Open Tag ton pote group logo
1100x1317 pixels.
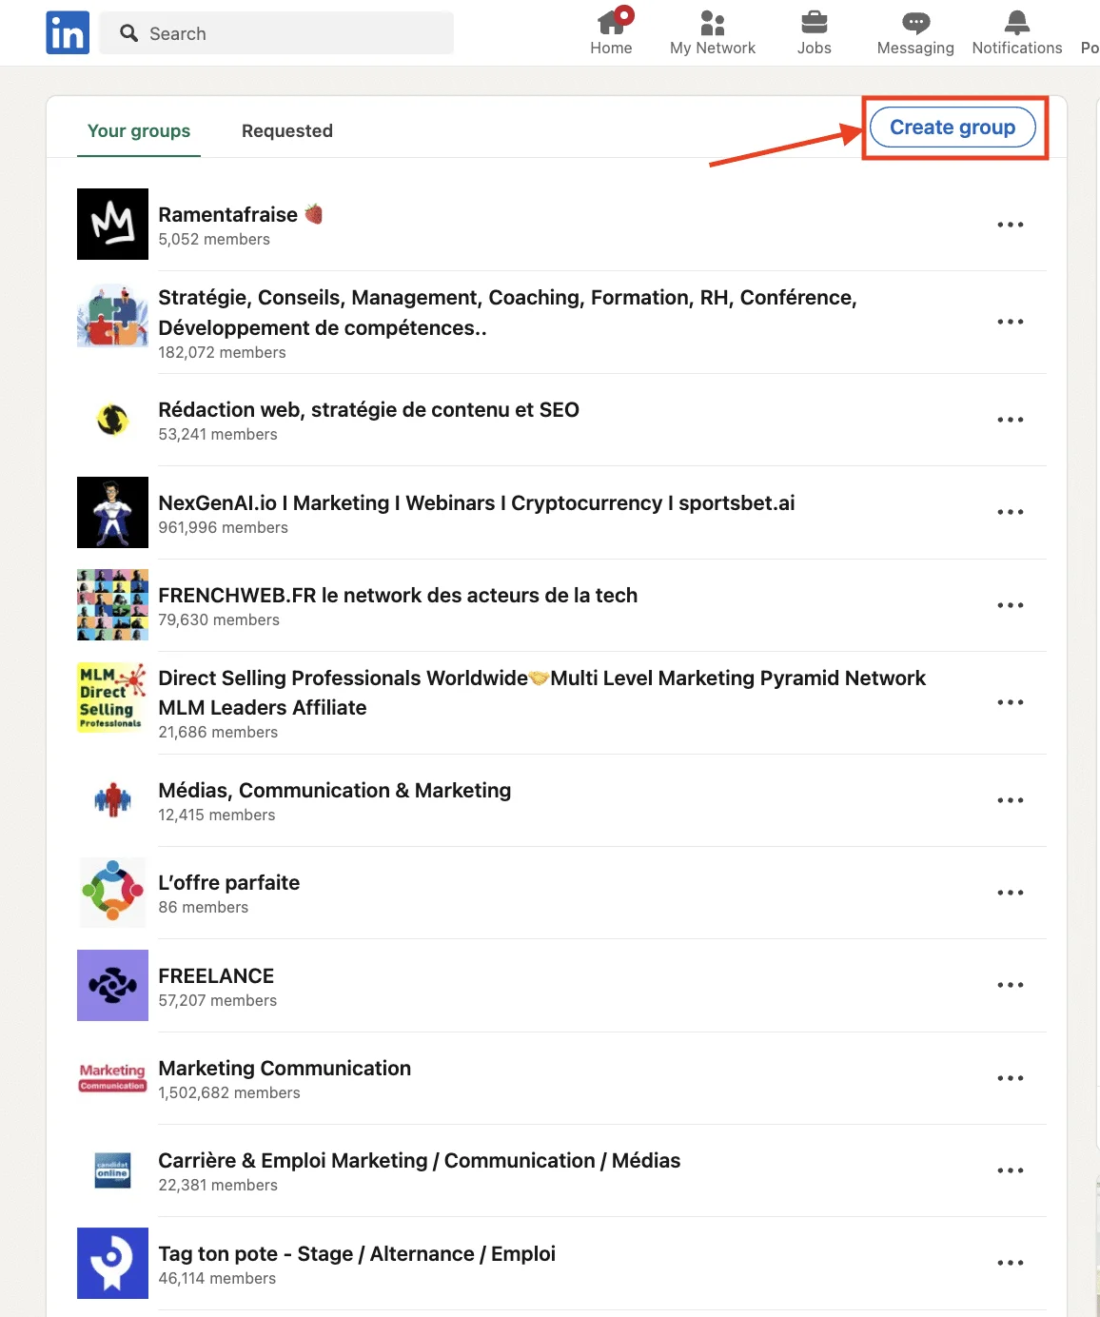[112, 1263]
